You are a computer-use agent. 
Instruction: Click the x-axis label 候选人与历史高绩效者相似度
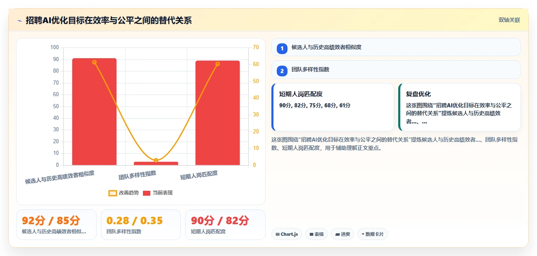[60, 178]
